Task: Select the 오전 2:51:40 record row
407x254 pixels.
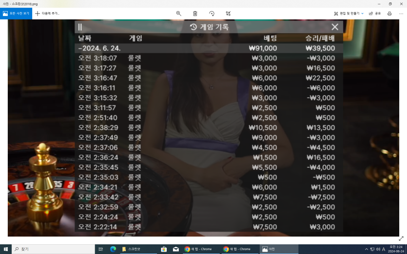Action: click(x=209, y=118)
